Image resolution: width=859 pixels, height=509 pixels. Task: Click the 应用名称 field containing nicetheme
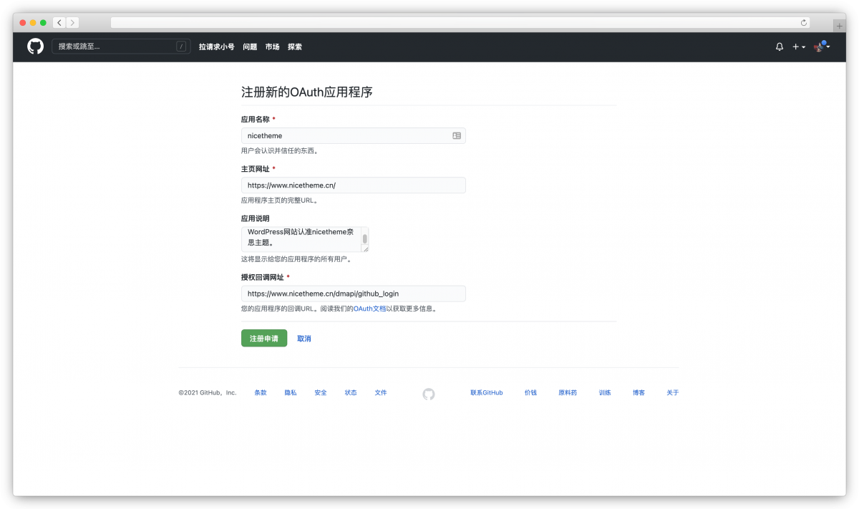[x=354, y=135]
